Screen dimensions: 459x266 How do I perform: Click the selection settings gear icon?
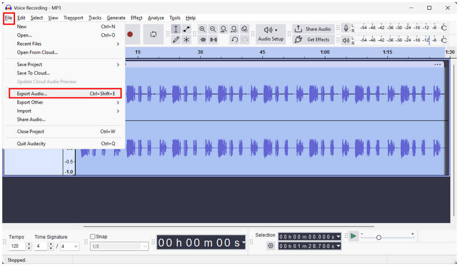point(270,246)
